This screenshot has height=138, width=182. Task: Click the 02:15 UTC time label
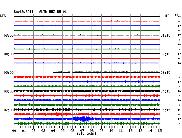click(x=165, y=54)
